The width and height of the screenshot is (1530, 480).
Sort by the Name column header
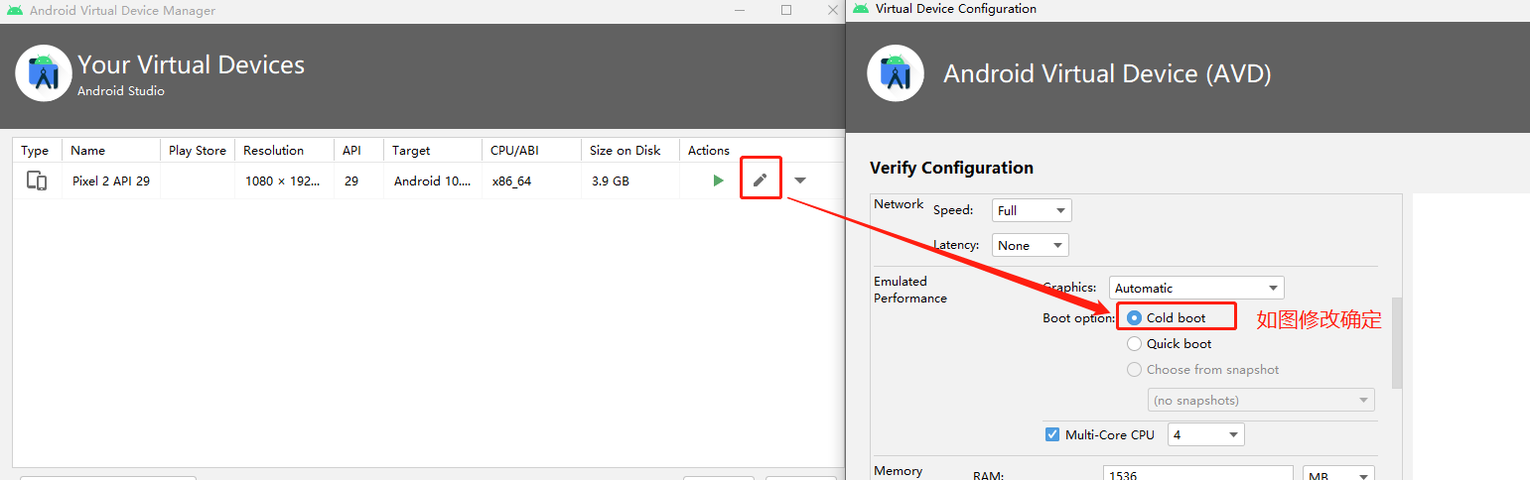coord(110,151)
